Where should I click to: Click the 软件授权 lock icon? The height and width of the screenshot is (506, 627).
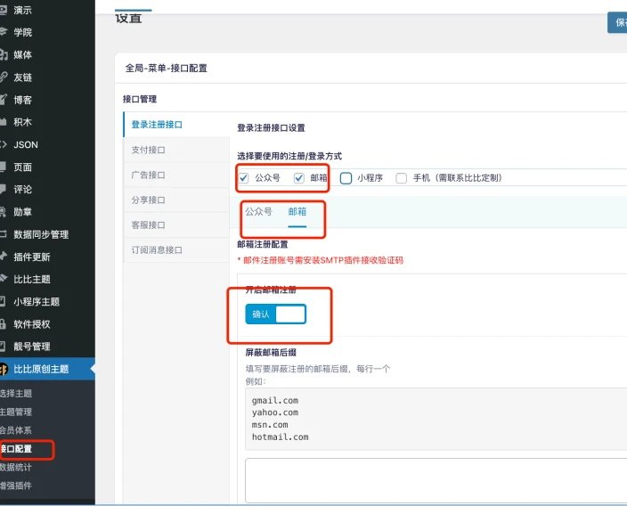pos(4,323)
